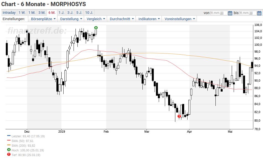Click 'SMA (200): 93,82' legend text
The width and height of the screenshot is (263, 158).
pyautogui.click(x=23, y=146)
